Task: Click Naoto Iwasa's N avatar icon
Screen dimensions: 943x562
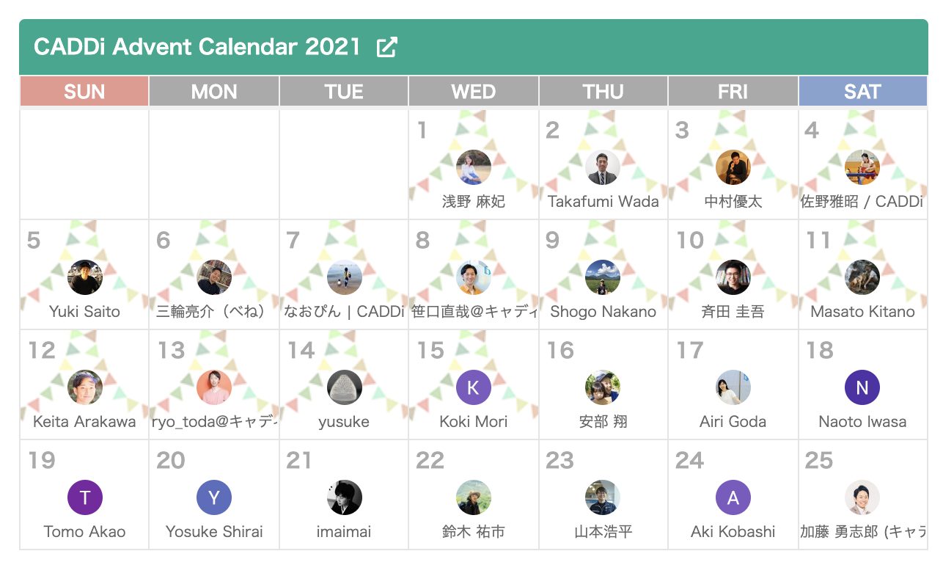Action: click(862, 387)
